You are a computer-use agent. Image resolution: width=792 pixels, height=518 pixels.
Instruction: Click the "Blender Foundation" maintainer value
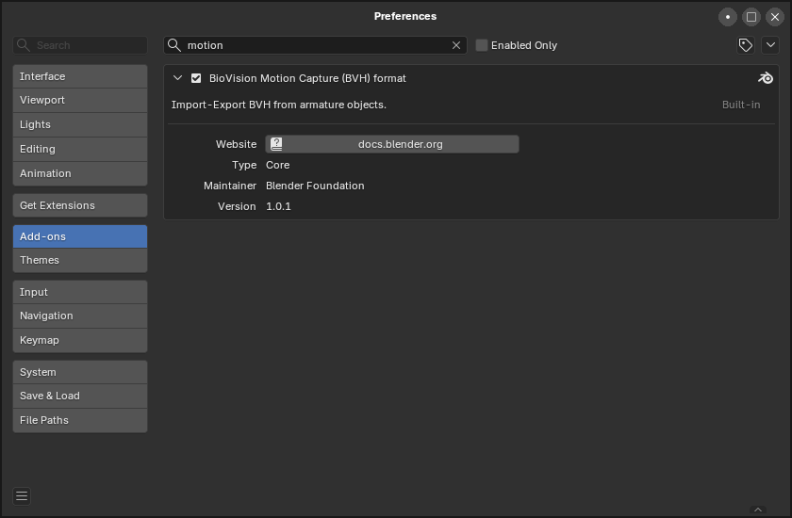click(315, 186)
